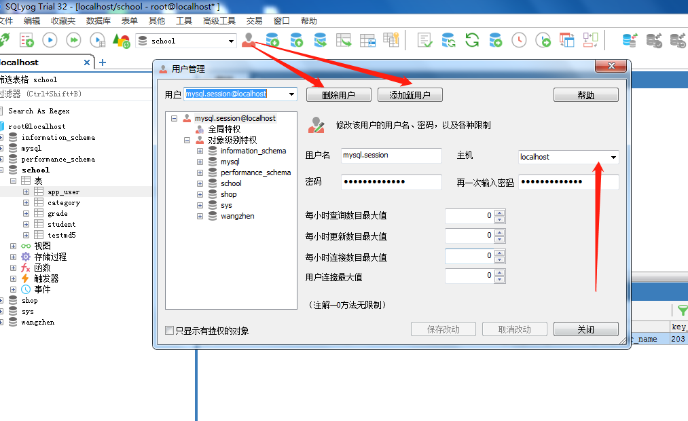
Task: Decrease 每小时查询数目最大值 with down arrow
Action: [499, 219]
